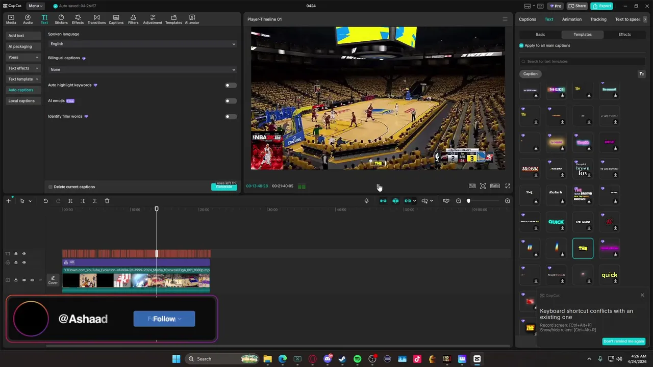This screenshot has width=653, height=367.
Task: Open the AI avatar panel
Action: (x=192, y=19)
